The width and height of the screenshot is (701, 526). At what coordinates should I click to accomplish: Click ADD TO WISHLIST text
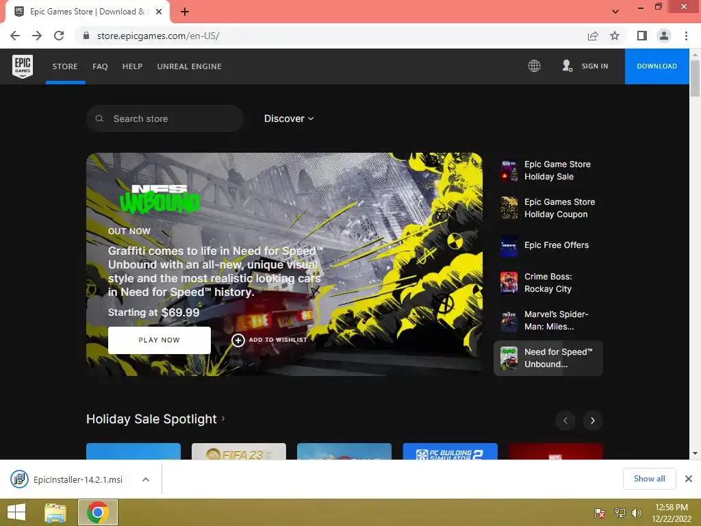tap(278, 340)
